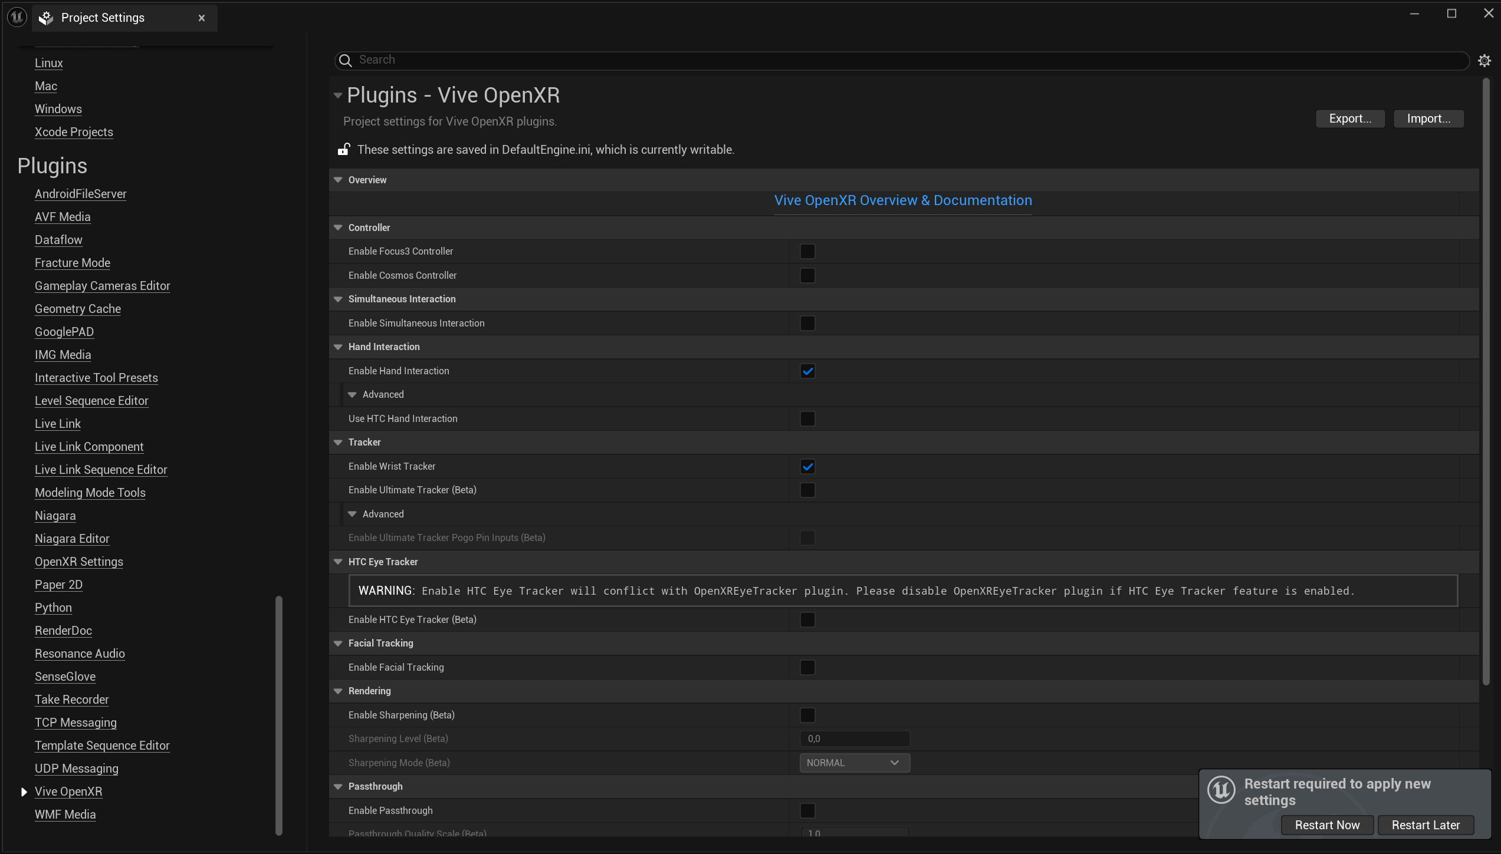Select the Vive OpenXR plugin from sidebar
Screen dimensions: 1501x854
point(69,791)
